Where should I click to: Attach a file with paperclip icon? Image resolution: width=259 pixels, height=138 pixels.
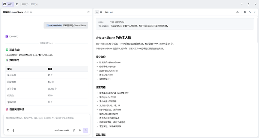point(14,130)
